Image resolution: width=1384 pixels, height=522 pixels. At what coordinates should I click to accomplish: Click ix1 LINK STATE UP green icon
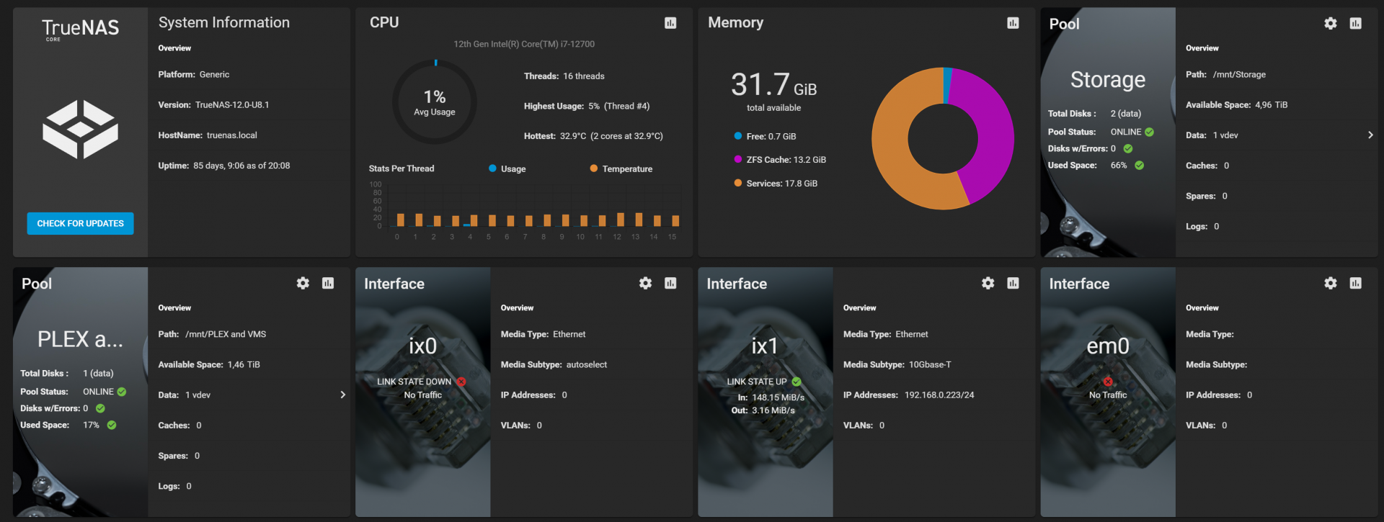pos(797,382)
